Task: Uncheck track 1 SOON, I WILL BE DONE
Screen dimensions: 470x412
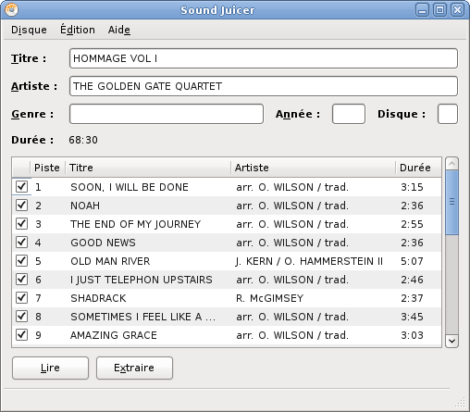Action: click(21, 187)
